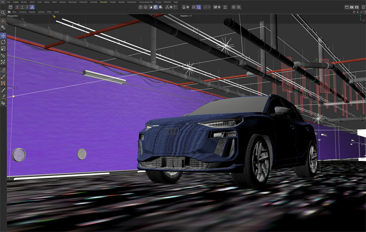Select the Rotate tool
The height and width of the screenshot is (232, 366).
click(x=3, y=42)
